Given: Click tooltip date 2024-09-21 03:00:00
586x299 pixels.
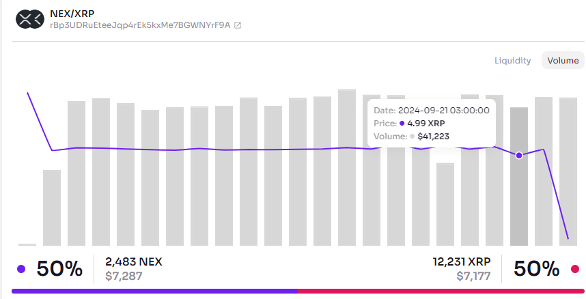Looking at the screenshot, I should (444, 111).
